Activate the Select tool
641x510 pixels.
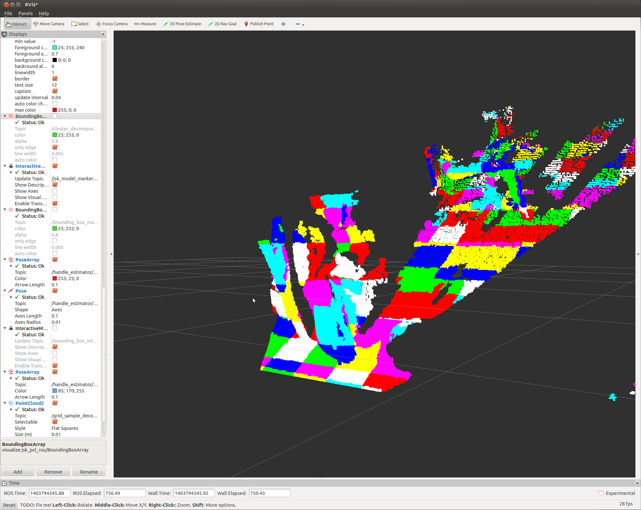(x=80, y=24)
